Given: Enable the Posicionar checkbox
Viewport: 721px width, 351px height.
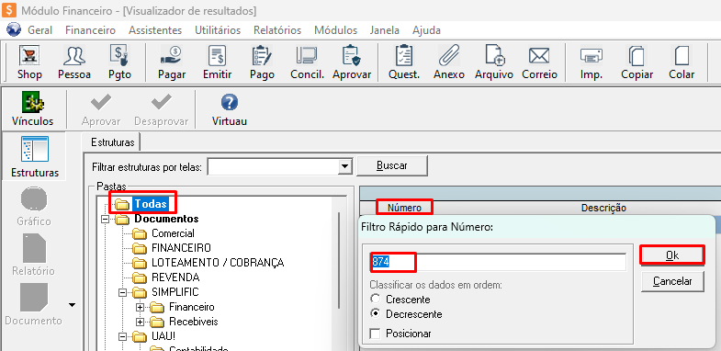Looking at the screenshot, I should pos(376,334).
